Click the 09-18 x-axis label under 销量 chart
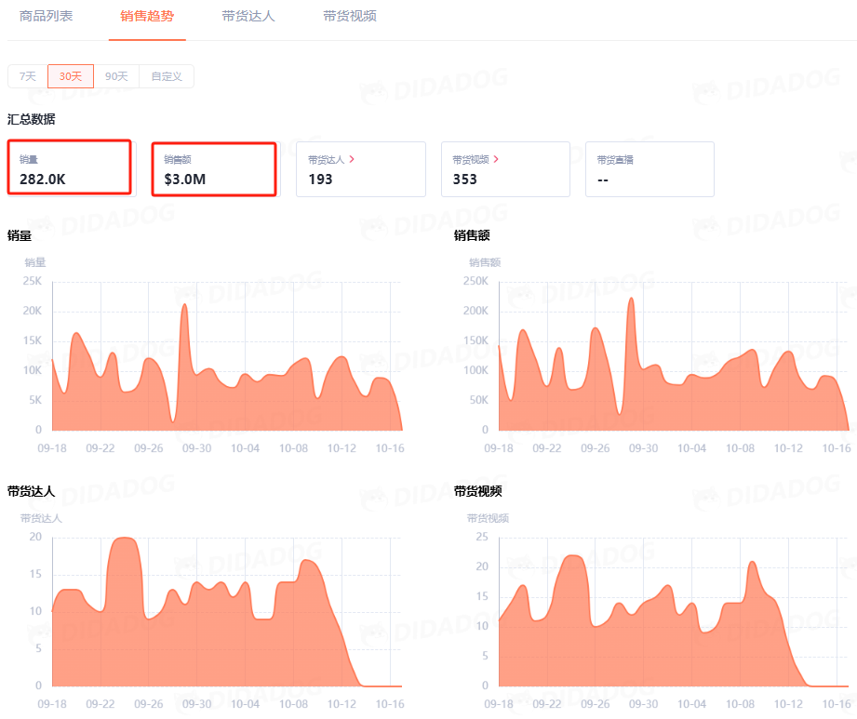This screenshot has height=719, width=857. click(51, 448)
